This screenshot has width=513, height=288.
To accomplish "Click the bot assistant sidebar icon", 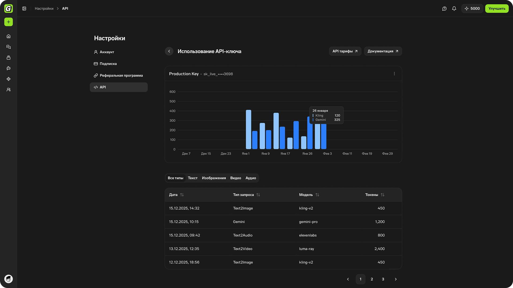I will [9, 68].
